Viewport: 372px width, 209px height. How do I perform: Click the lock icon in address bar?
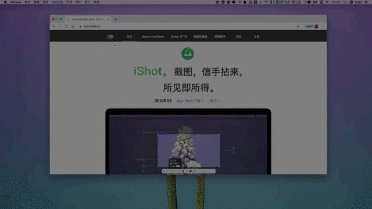coord(80,26)
